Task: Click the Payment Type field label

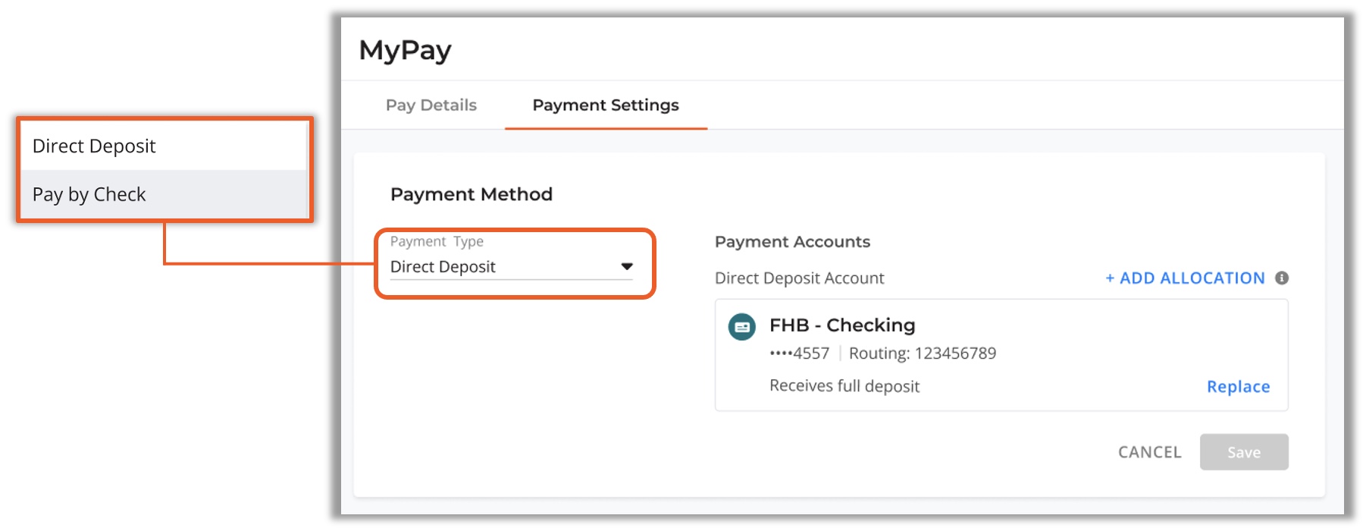Action: click(x=437, y=241)
